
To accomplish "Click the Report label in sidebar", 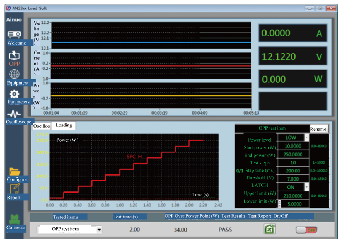I will click(x=14, y=198).
